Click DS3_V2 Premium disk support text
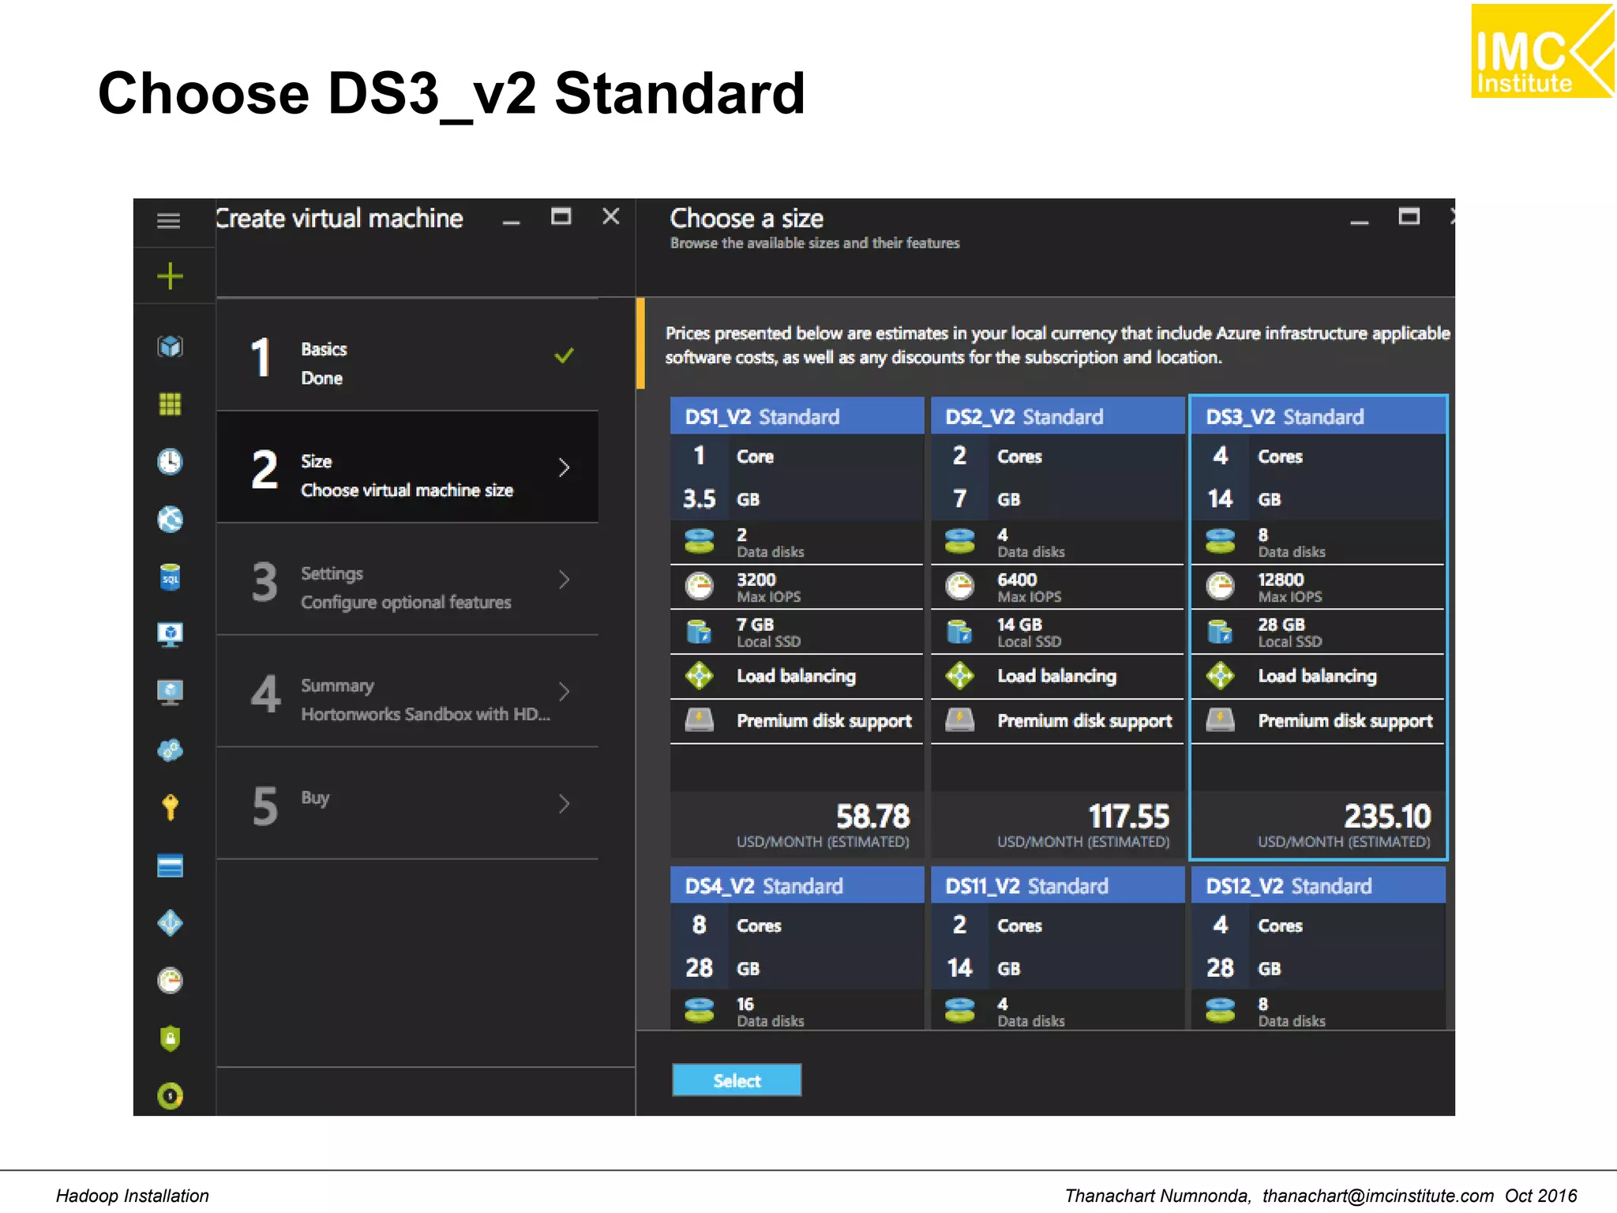The width and height of the screenshot is (1617, 1213). [1345, 721]
